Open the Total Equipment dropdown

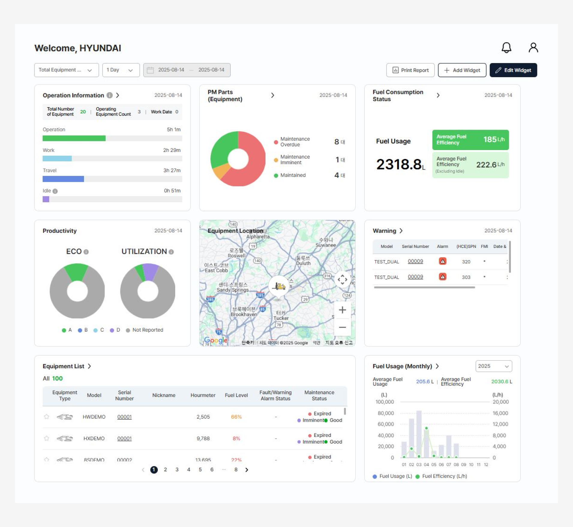click(x=66, y=70)
